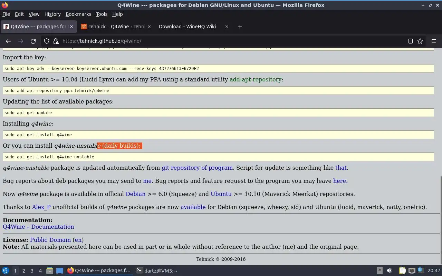This screenshot has width=442, height=276.
Task: Open the 'available' unofficial builds link
Action: coord(193,207)
